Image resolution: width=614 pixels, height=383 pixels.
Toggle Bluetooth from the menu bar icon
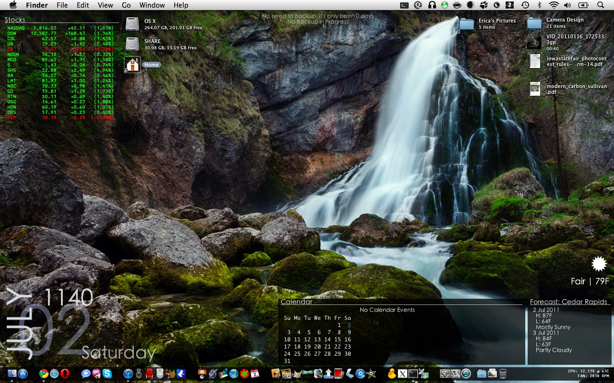pos(539,5)
